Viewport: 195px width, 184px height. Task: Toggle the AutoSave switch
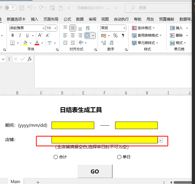click(10, 8)
